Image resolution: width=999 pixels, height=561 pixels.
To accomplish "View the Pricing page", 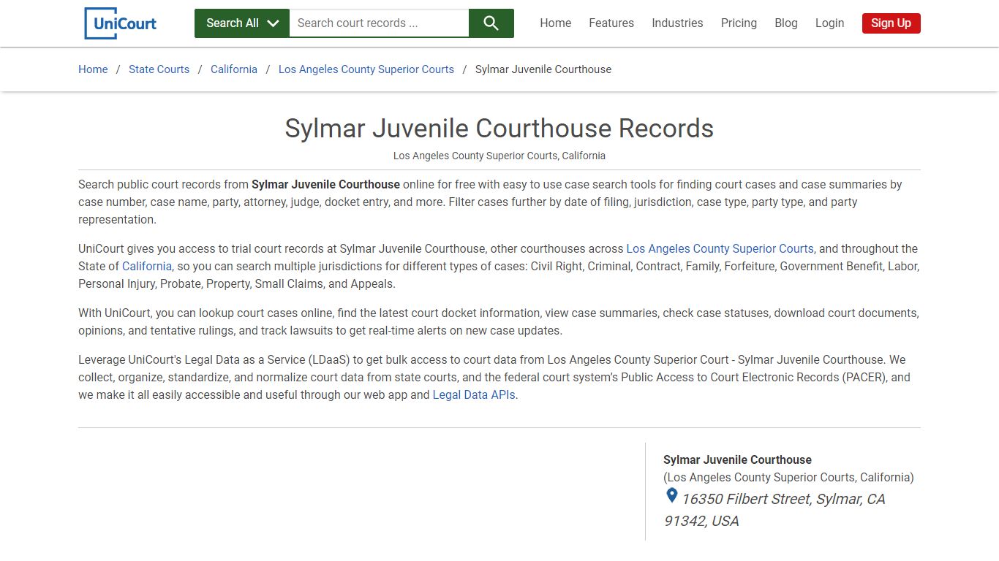I will click(x=739, y=23).
